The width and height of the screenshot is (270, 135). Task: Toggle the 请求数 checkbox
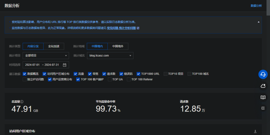pos(104,74)
